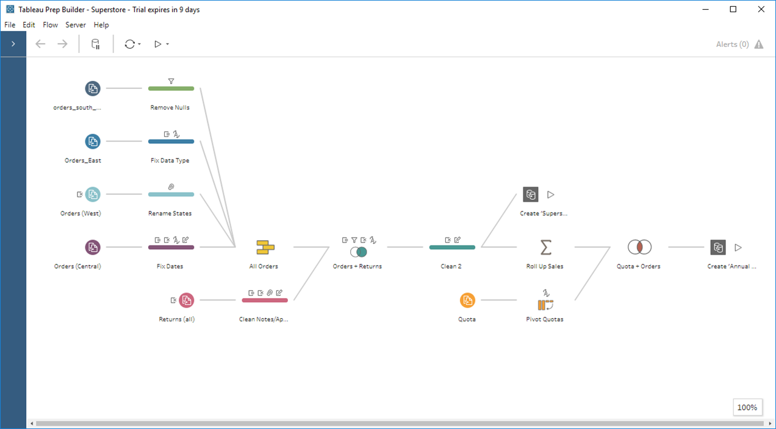Open the run flow dropdown arrow
Viewport: 776px width, 429px height.
(167, 44)
